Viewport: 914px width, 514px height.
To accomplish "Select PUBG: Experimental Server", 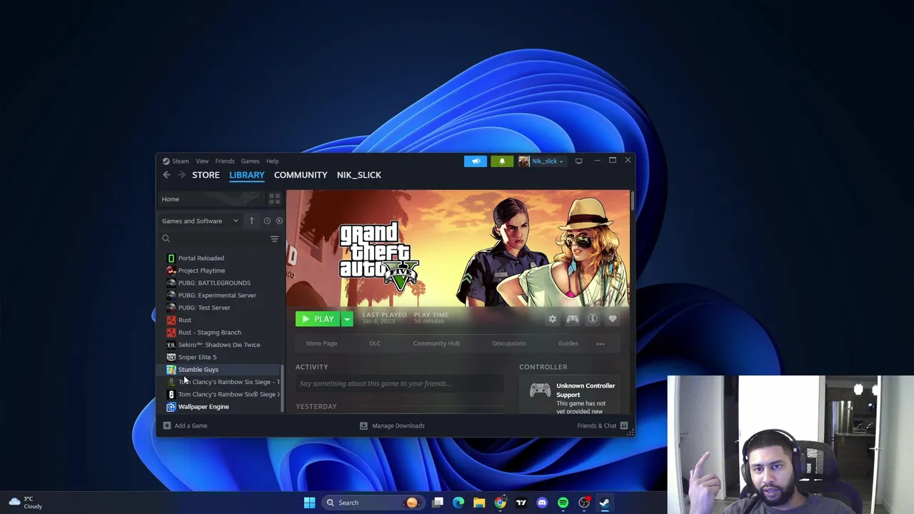I will point(217,295).
